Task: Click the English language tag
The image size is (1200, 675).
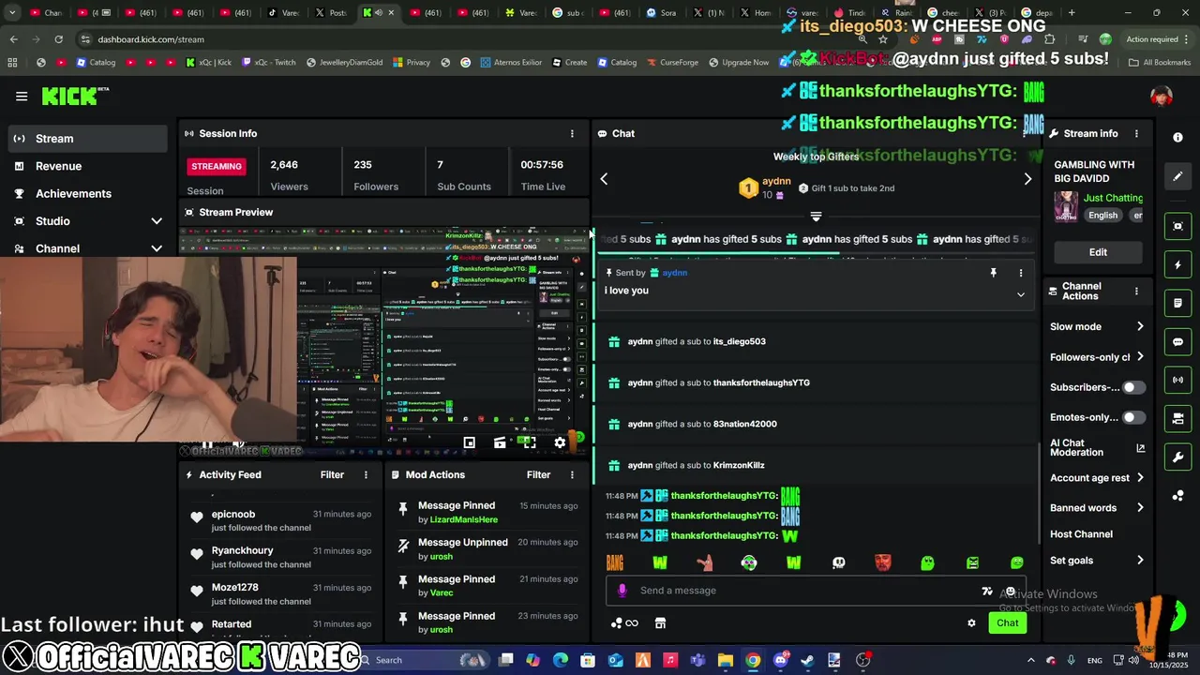Action: tap(1102, 215)
